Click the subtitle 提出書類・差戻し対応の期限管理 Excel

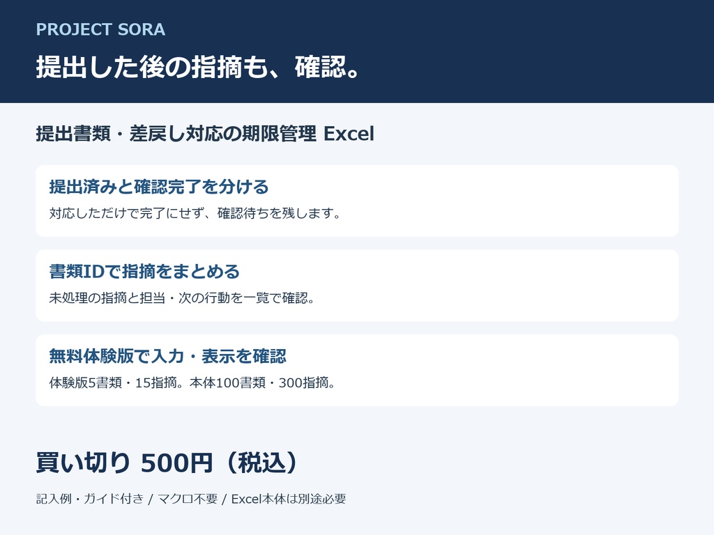tap(205, 134)
